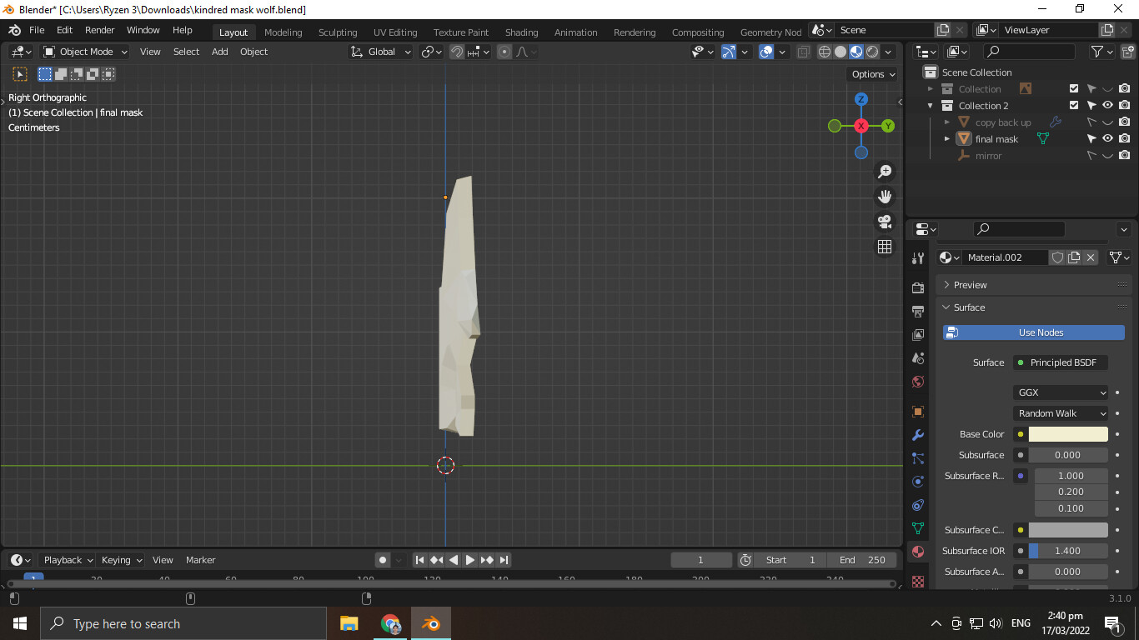This screenshot has width=1139, height=640.
Task: Switch to the Sculpting workspace tab
Action: tap(337, 32)
